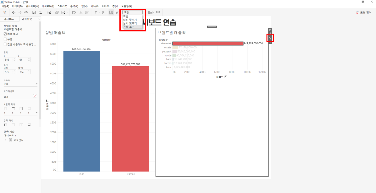This screenshot has height=193, width=376.
Task: Switch to the 레이아웃 tab
Action: pos(26,19)
